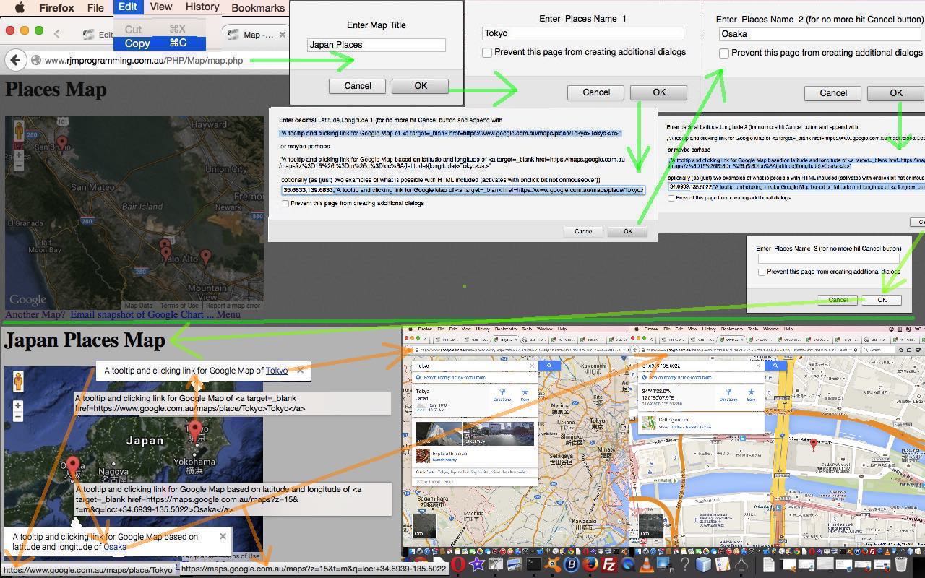
Task: Open VLC cone icon in Dock
Action: tap(647, 565)
